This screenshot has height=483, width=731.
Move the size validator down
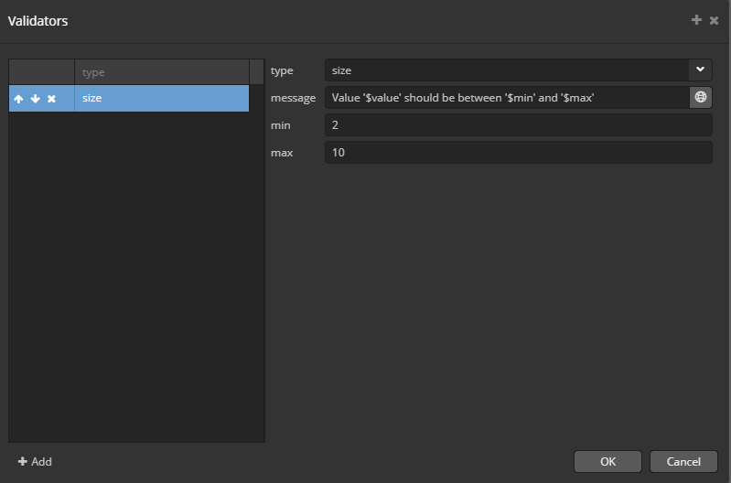tap(36, 99)
